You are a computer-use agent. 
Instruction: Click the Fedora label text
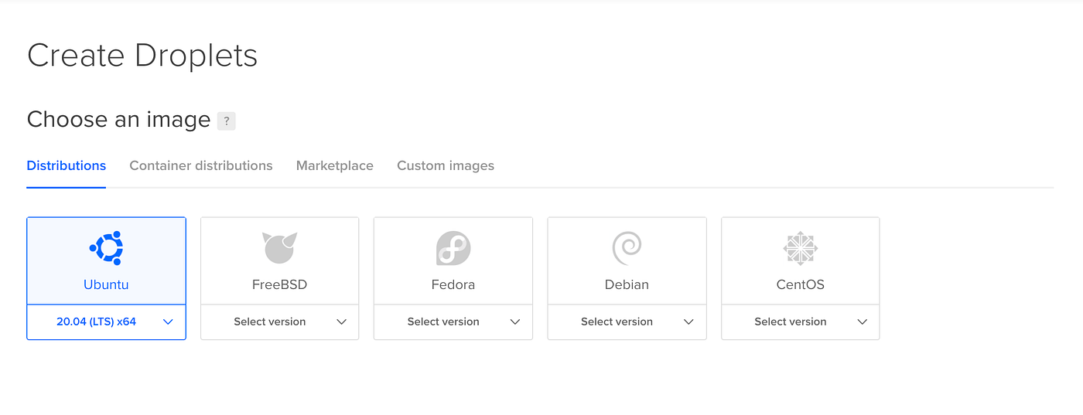point(453,284)
